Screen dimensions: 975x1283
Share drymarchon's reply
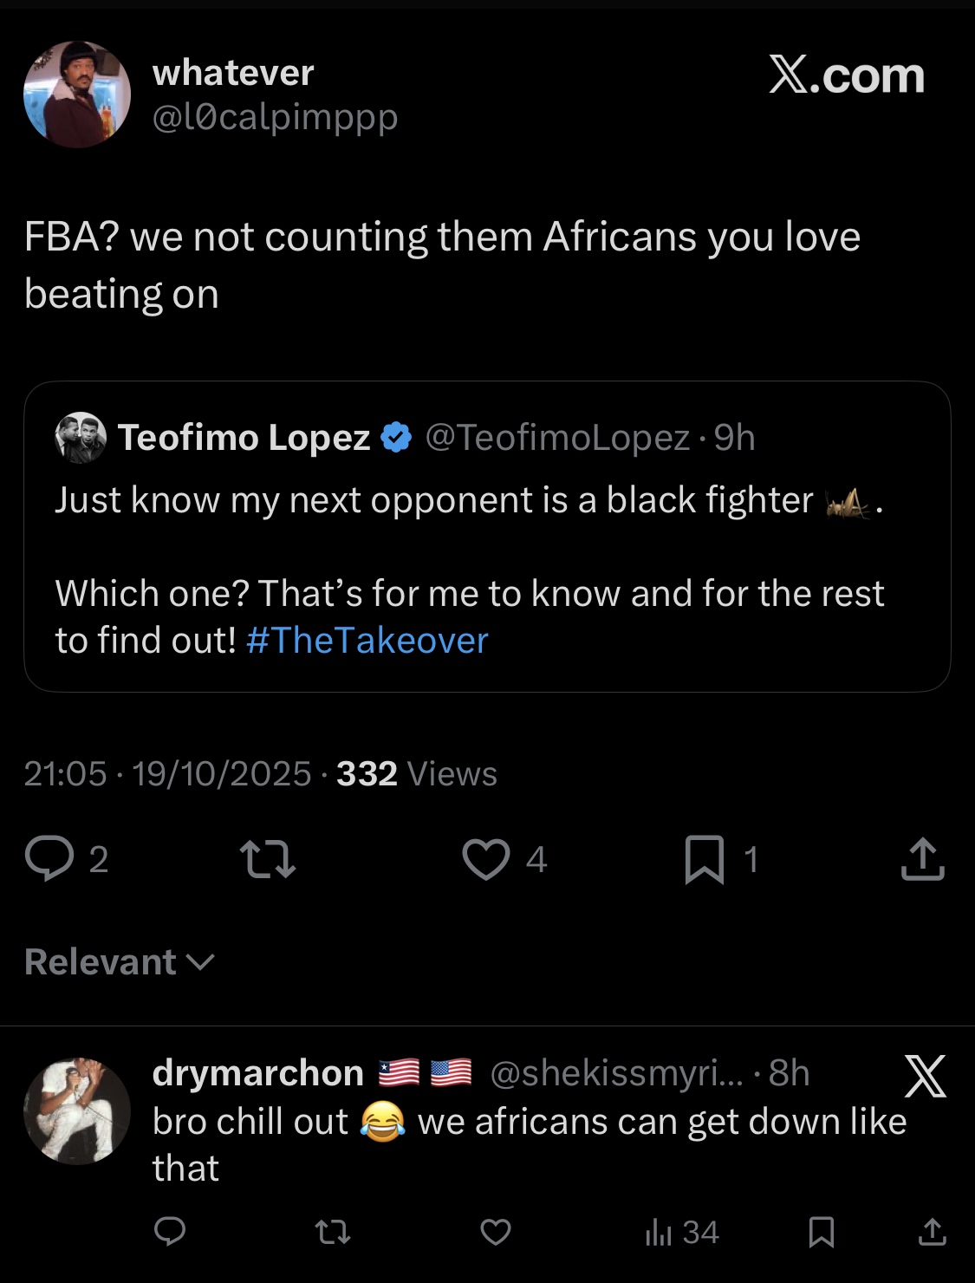[932, 1231]
